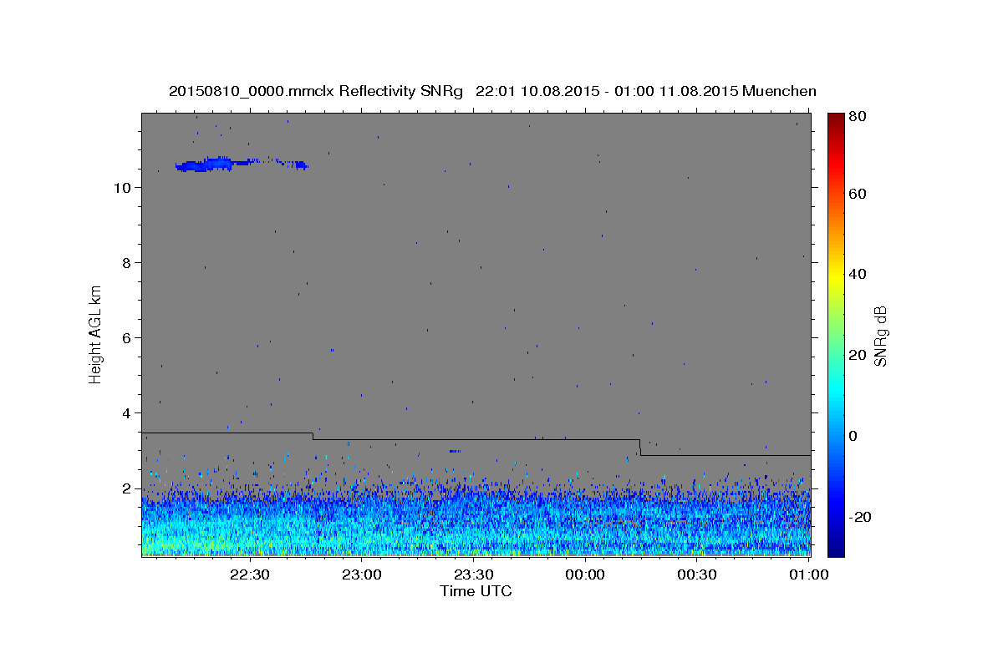Click the height tick label 10
Viewport: 1003px width, 668px height.
click(125, 188)
